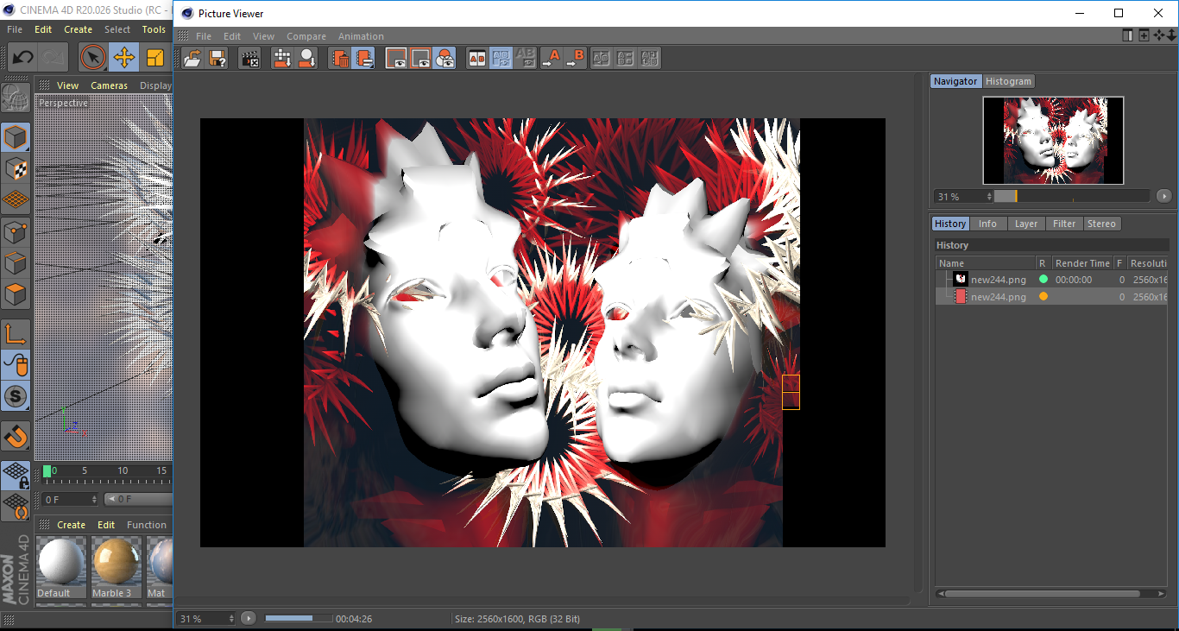Click the Set as B arrow icon
1179x631 pixels.
(575, 59)
